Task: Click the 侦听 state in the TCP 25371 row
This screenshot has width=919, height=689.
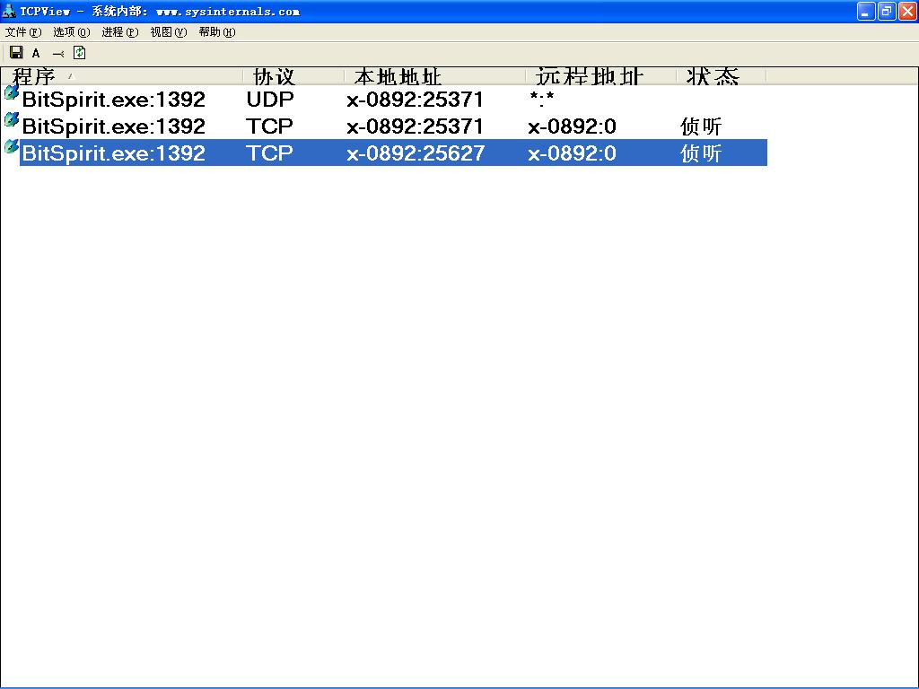Action: (701, 126)
